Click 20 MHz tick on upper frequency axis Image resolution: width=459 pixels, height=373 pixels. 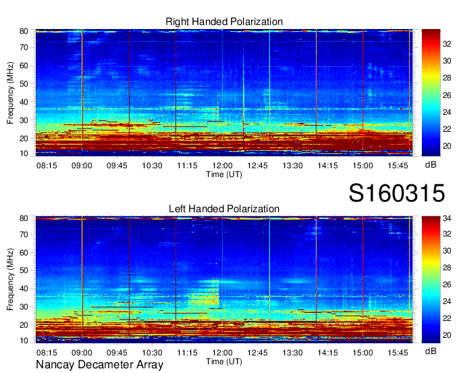24,139
